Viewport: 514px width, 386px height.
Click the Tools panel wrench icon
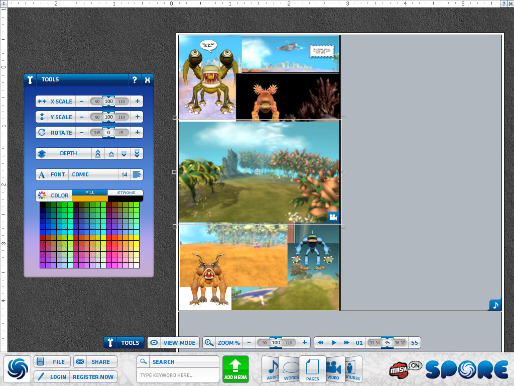30,79
